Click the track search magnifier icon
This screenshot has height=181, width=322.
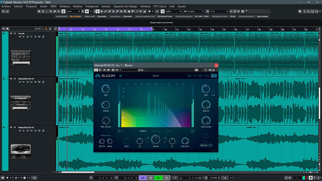click(56, 29)
